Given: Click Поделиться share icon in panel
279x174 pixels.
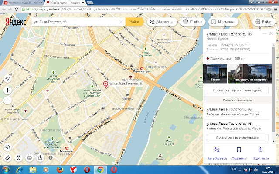Looking at the screenshot, I should tap(261, 150).
